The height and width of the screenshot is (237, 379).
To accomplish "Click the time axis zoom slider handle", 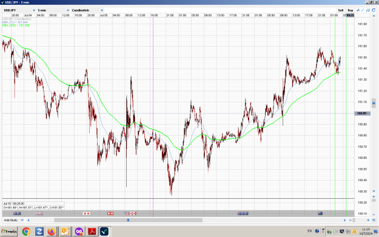I will pyautogui.click(x=354, y=220).
